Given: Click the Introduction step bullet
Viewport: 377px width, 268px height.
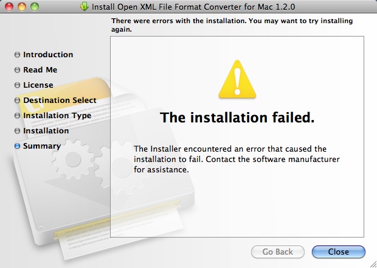Looking at the screenshot, I should pyautogui.click(x=17, y=55).
